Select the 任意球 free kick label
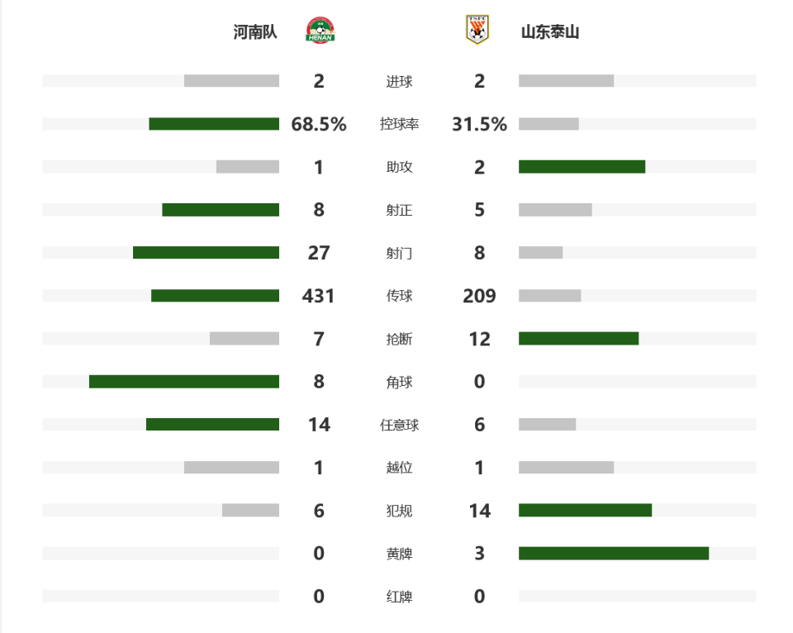793x633 pixels. click(399, 425)
